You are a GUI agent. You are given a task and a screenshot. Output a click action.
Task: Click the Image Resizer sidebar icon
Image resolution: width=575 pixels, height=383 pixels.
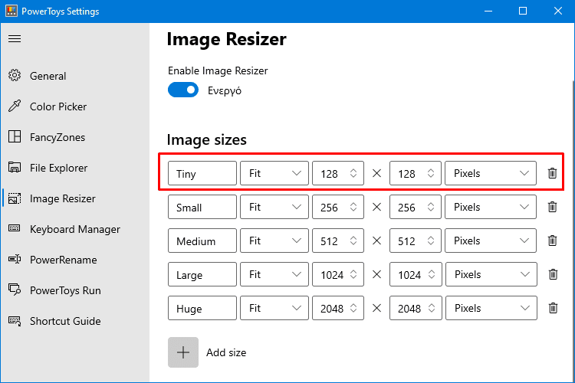click(15, 198)
